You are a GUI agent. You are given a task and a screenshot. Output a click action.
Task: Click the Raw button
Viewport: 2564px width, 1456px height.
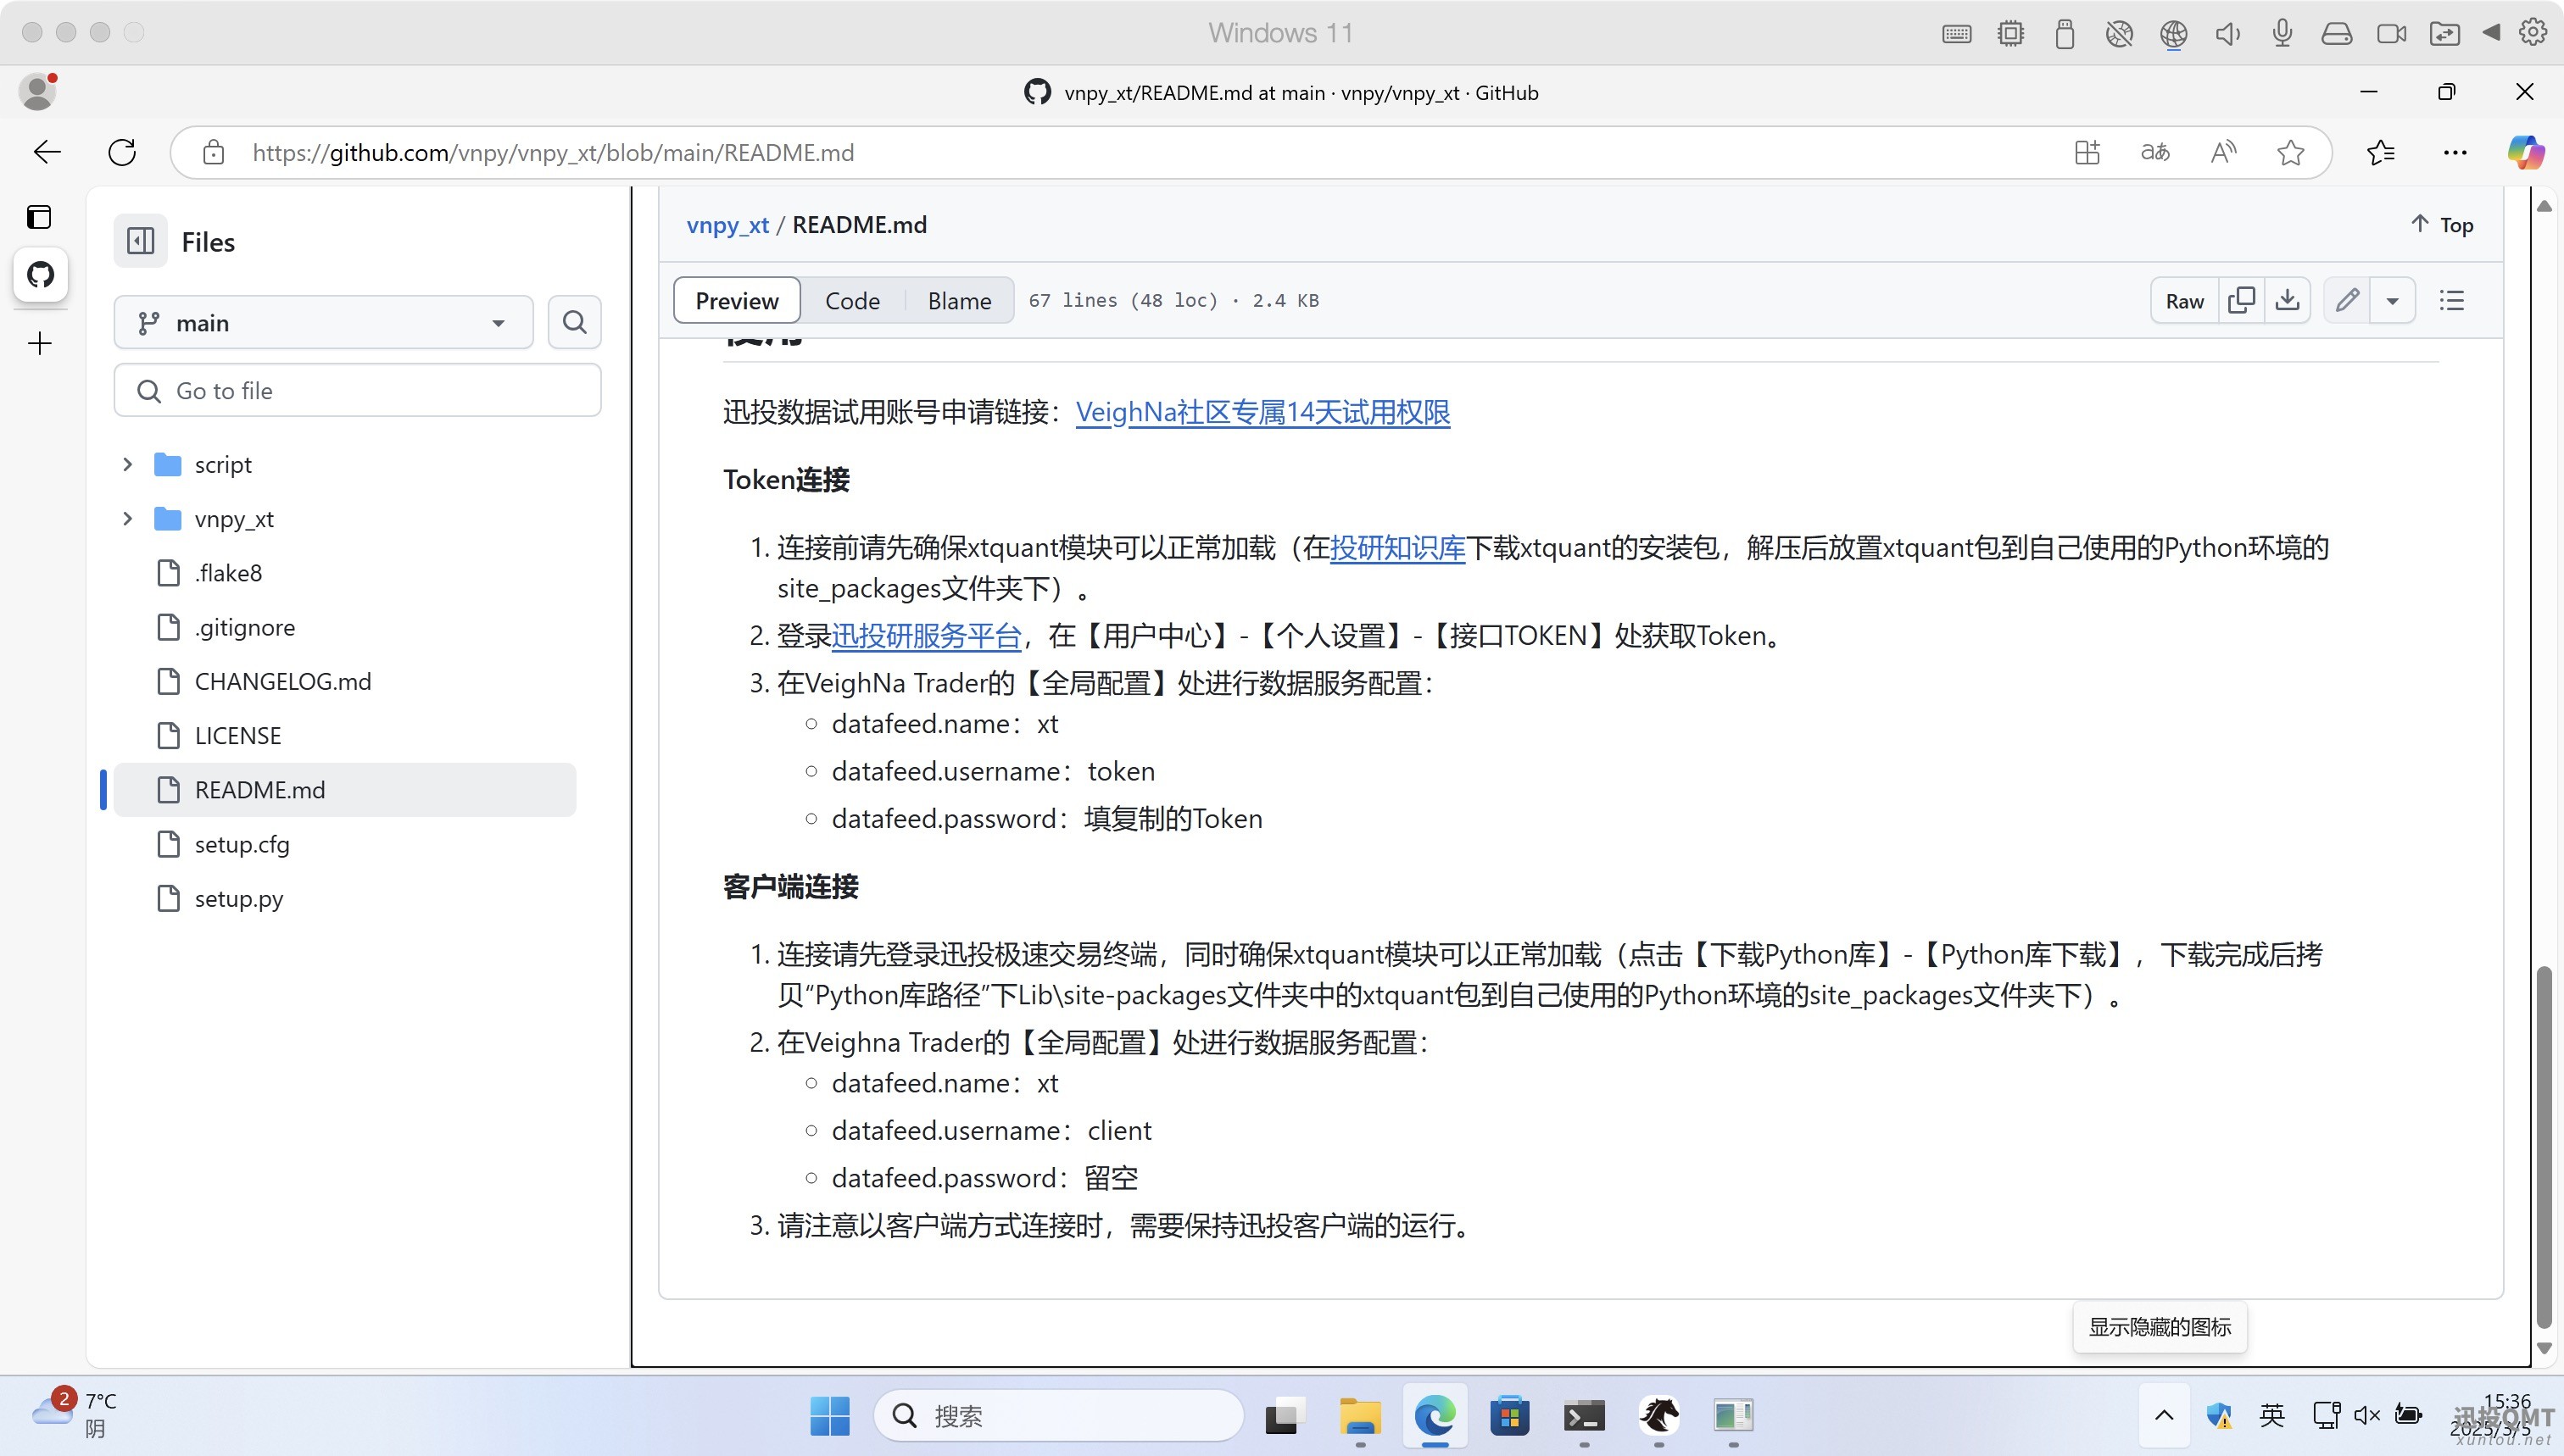(2185, 300)
